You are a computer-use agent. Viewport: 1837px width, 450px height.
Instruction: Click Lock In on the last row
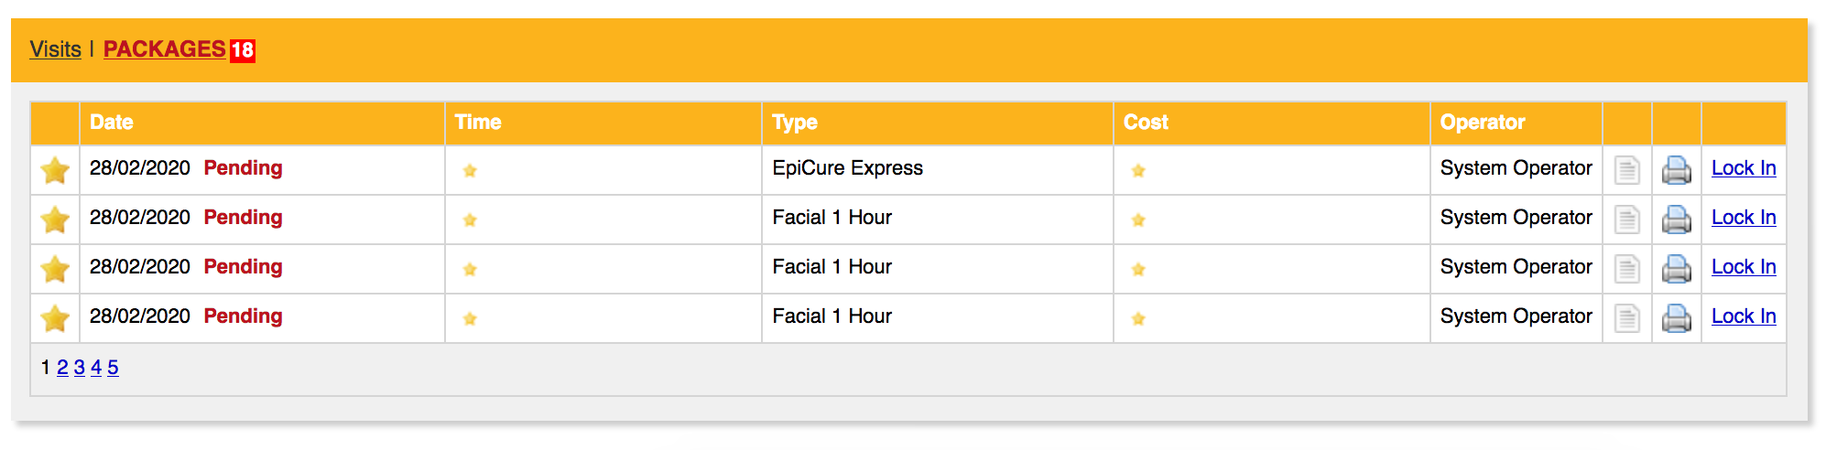(x=1744, y=316)
